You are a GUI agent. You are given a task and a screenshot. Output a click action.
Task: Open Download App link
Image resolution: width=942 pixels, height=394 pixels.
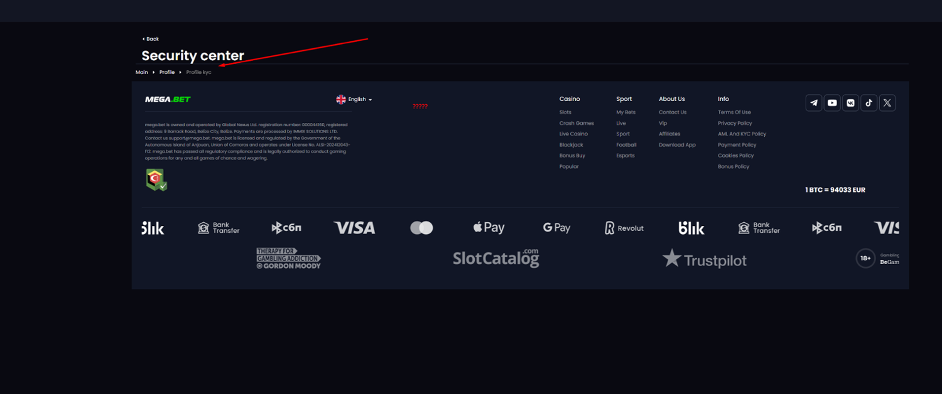677,145
